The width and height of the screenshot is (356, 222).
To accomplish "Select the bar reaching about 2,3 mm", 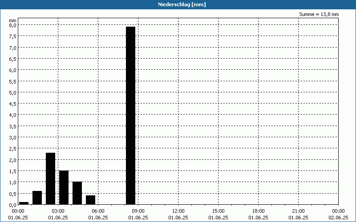I will (x=50, y=179).
